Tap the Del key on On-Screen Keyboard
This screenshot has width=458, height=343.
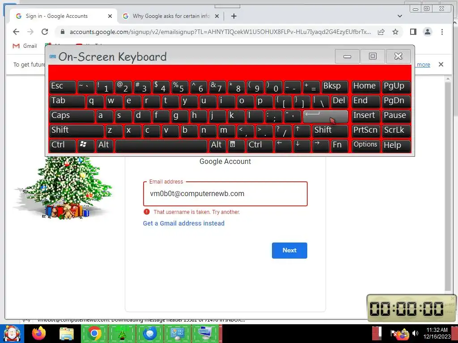pos(340,101)
